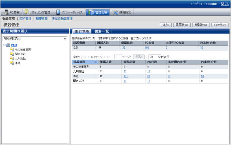Select the 管理台帳 ledger icon
231x145 pixels.
pyautogui.click(x=91, y=12)
